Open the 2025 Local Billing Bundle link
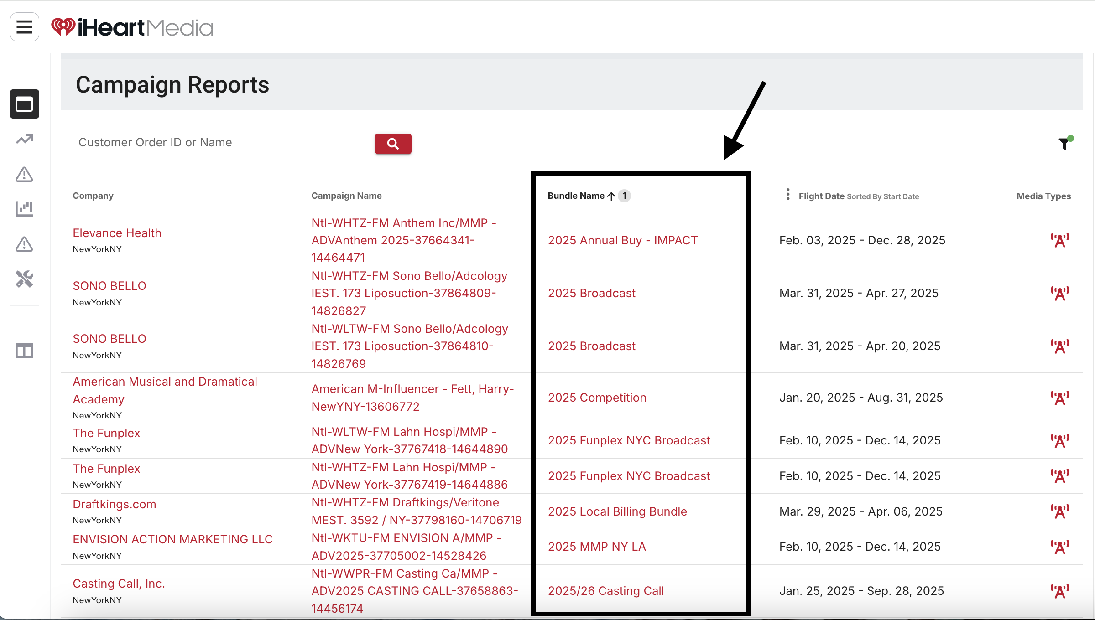Screen dimensions: 1095x620 coord(618,512)
